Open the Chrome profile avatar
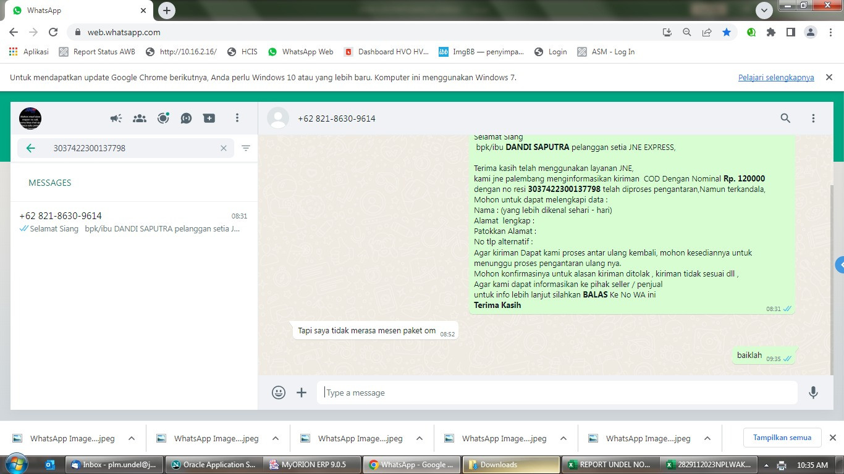 [x=811, y=32]
